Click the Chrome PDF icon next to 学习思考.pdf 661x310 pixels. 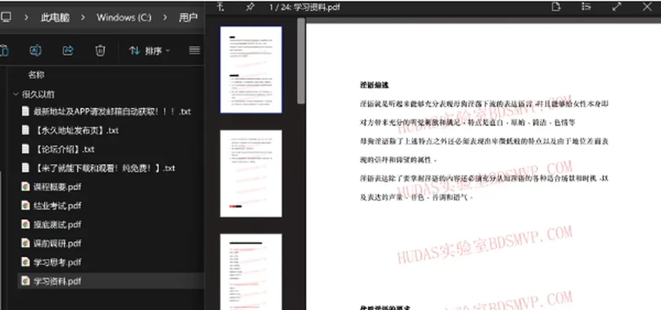(x=25, y=262)
